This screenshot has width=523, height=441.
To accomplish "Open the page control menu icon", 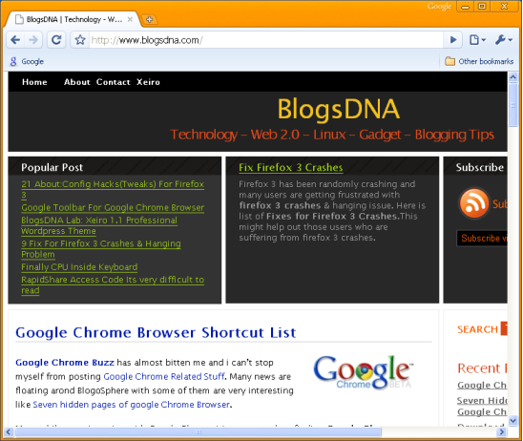I will tap(477, 40).
